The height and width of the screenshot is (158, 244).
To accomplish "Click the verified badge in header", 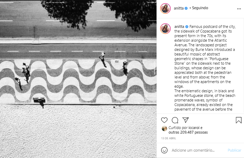I will pyautogui.click(x=186, y=8).
